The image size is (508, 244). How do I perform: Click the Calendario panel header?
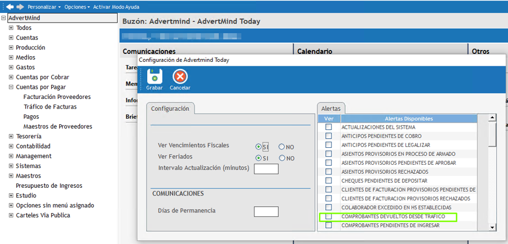(x=315, y=51)
